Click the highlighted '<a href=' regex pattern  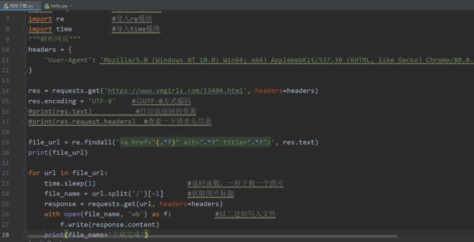(x=196, y=142)
